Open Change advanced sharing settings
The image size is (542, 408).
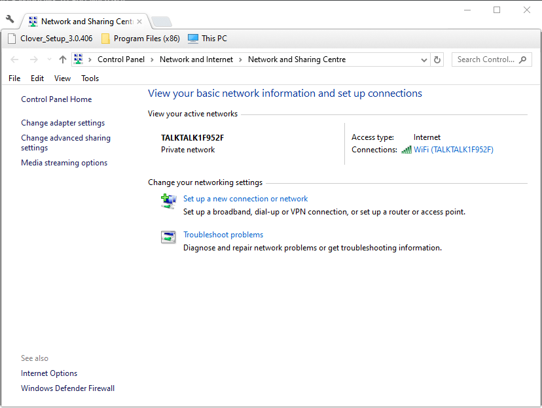tap(65, 143)
